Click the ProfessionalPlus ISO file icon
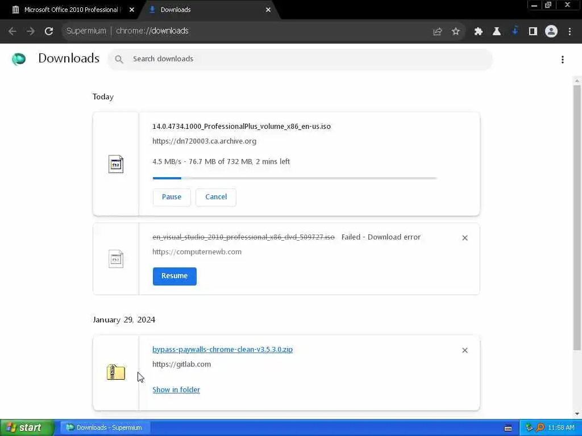The height and width of the screenshot is (436, 582). pyautogui.click(x=116, y=164)
